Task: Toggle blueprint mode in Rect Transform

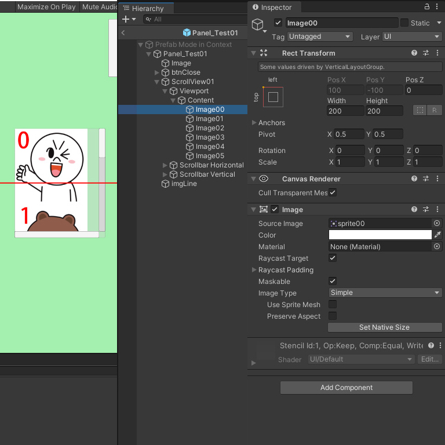Action: (420, 111)
